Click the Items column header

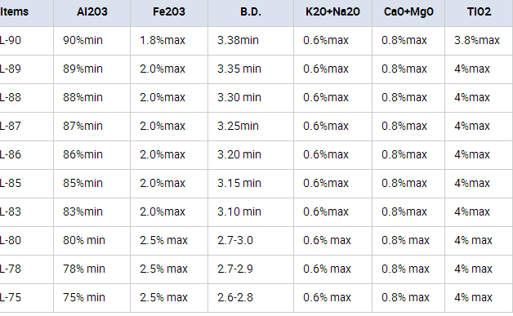tap(26, 12)
